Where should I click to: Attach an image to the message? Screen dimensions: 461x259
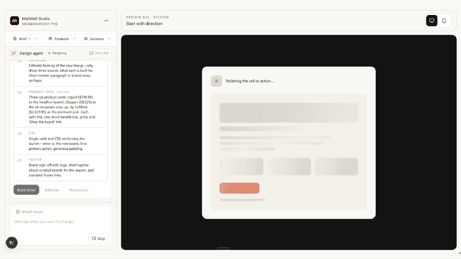coord(30,212)
